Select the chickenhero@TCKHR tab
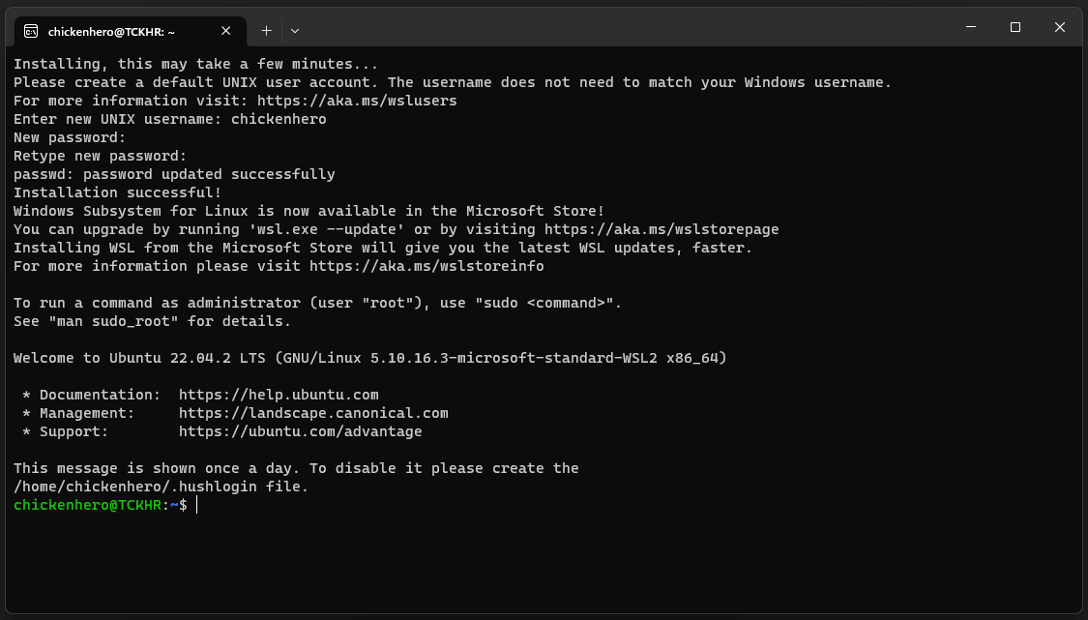 pos(111,31)
